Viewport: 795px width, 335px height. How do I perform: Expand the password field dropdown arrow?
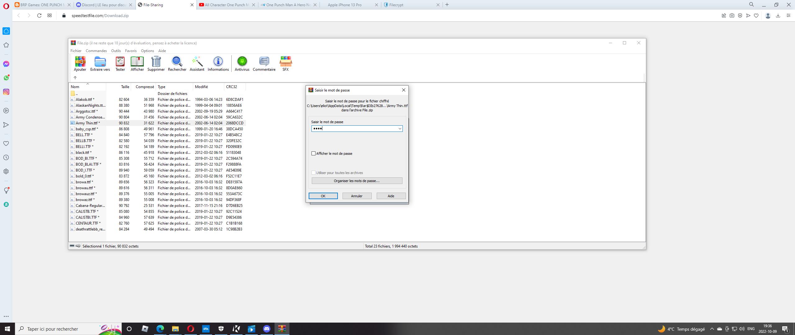[x=400, y=129]
